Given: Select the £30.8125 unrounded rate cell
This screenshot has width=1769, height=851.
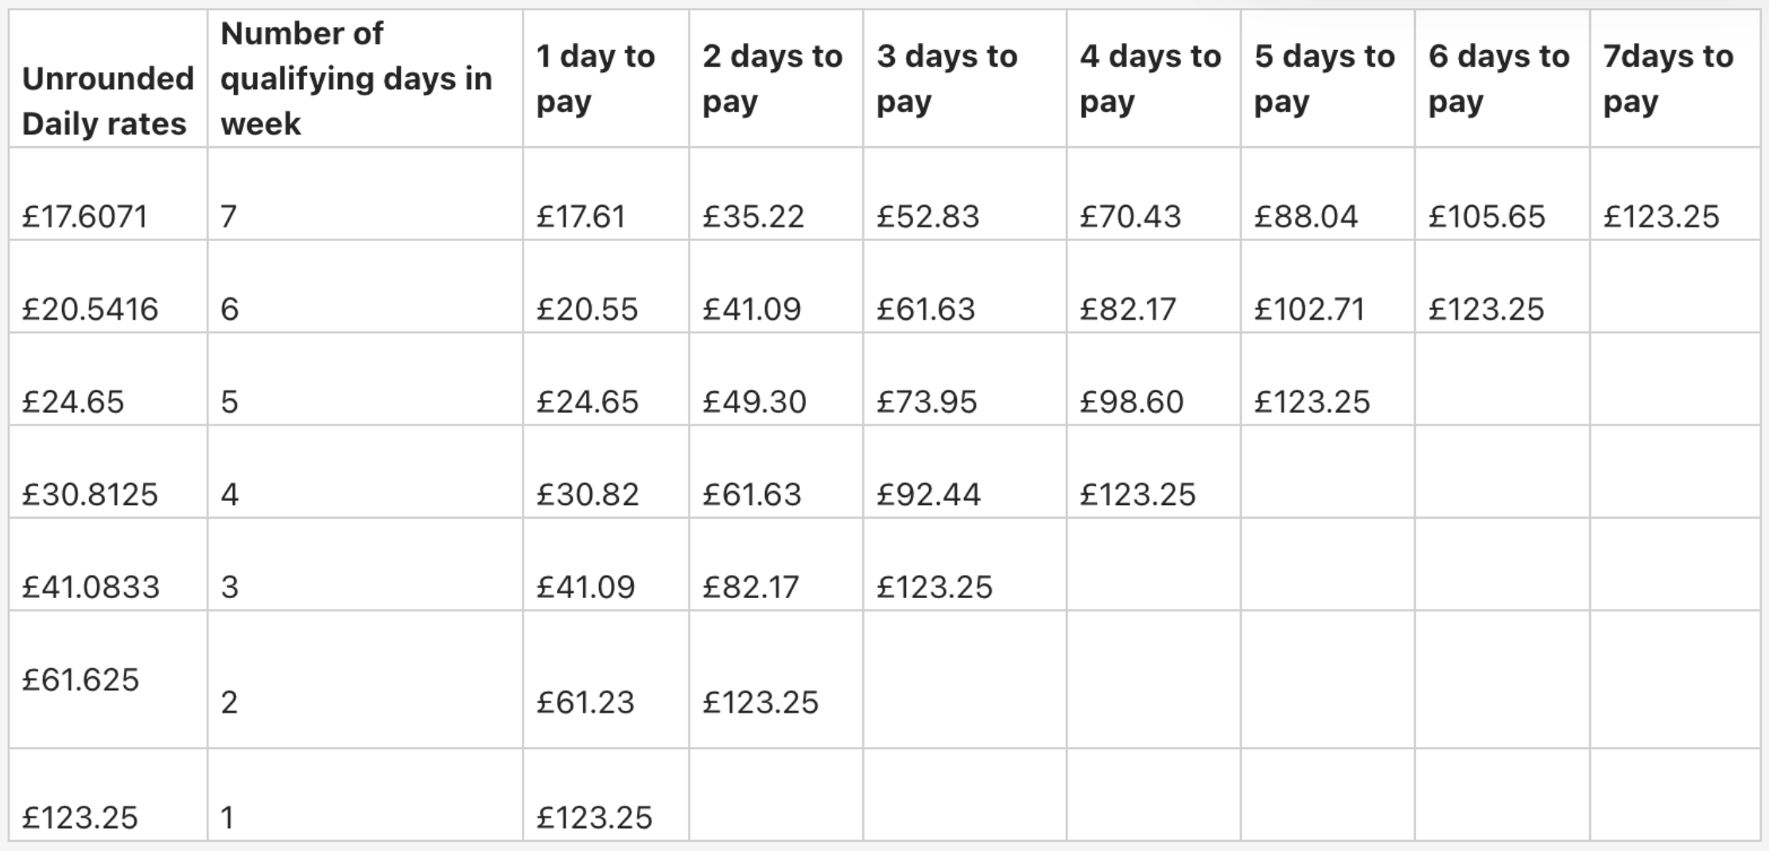Looking at the screenshot, I should click(108, 472).
